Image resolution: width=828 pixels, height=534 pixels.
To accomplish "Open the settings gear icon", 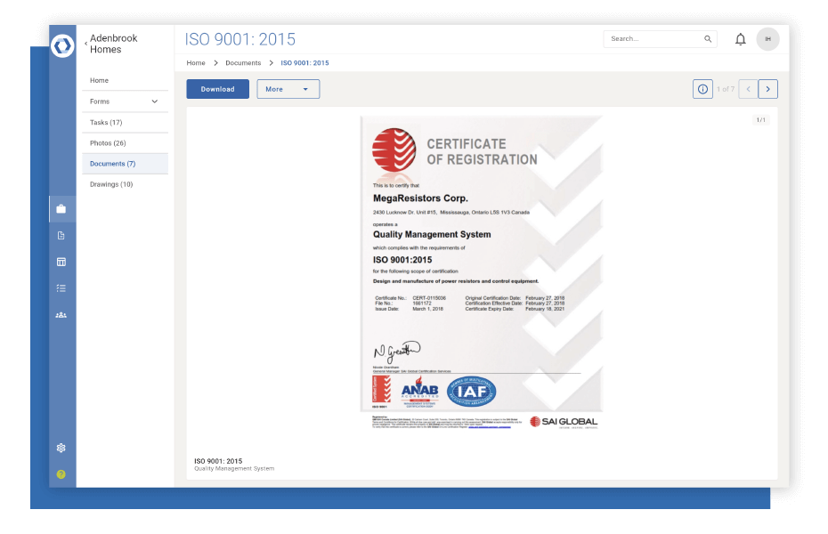I will pos(61,448).
